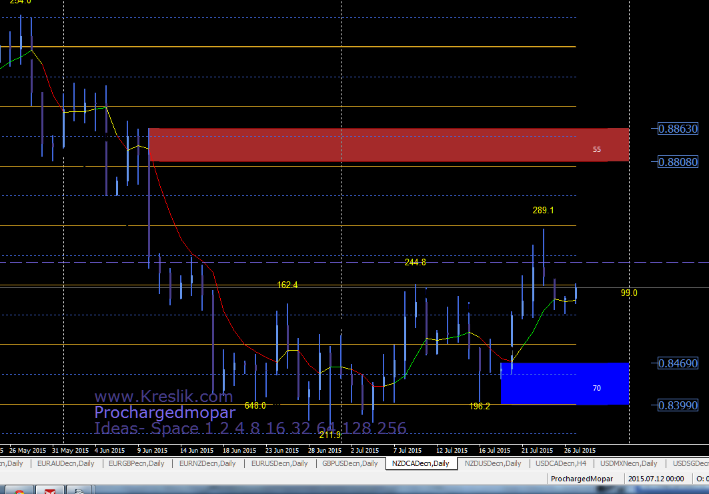Screen dimensions: 709x494
Task: Click the 2015.07.12 00:00 status bar time
Action: [x=656, y=479]
